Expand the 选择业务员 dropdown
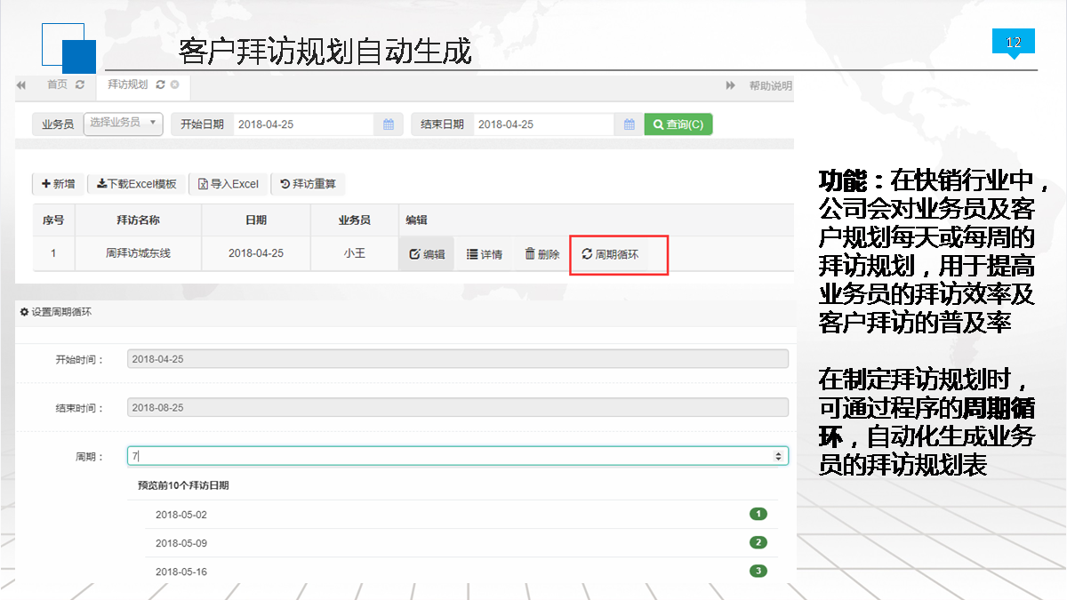The image size is (1067, 600). point(123,124)
